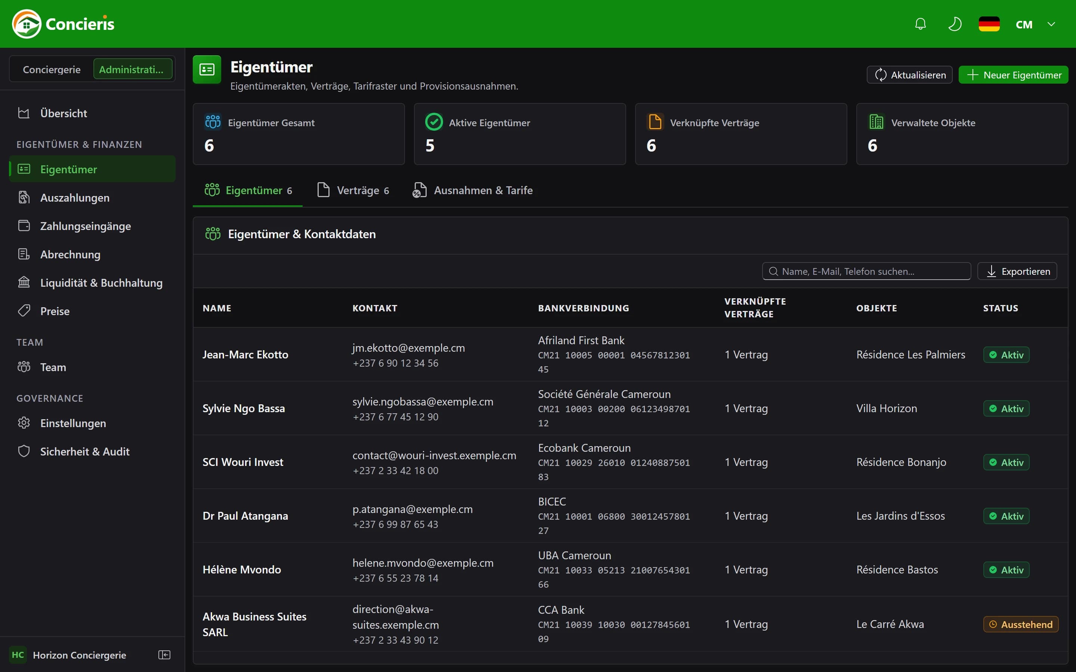Click the Liquidität & Buchhaltung bank icon
Viewport: 1076px width, 672px height.
(24, 283)
